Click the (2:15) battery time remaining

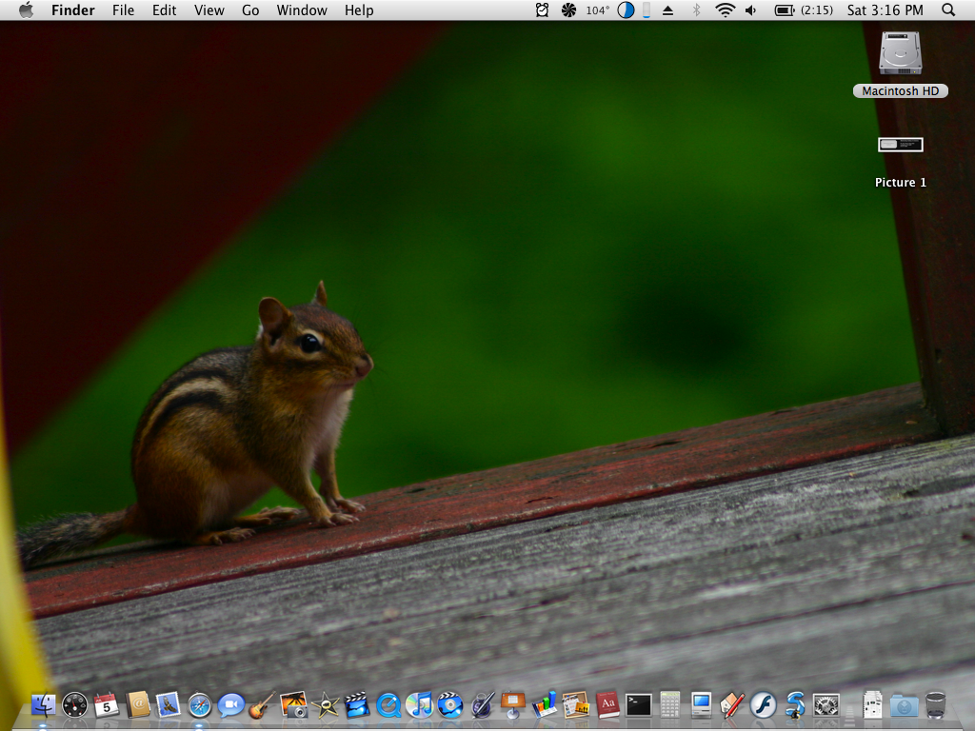(816, 10)
